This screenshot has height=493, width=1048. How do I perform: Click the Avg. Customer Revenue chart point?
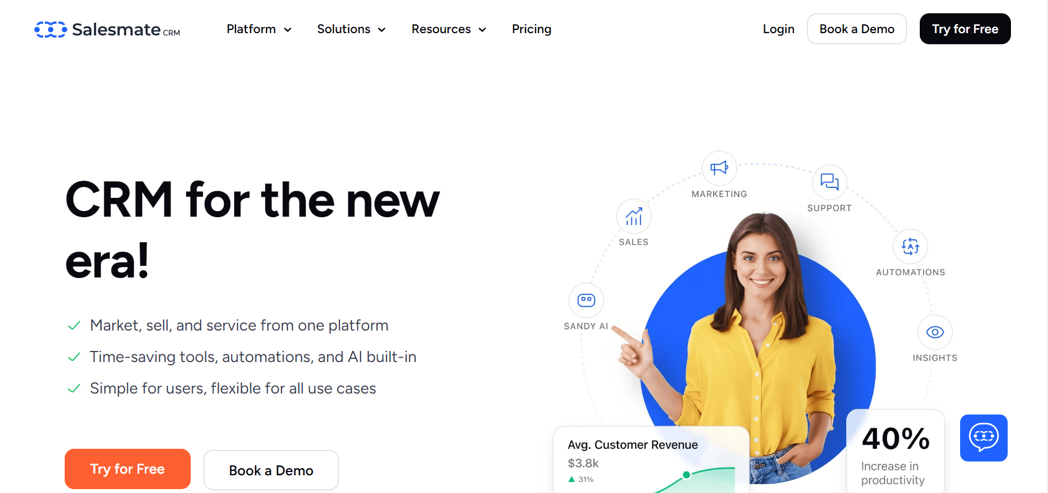[687, 475]
